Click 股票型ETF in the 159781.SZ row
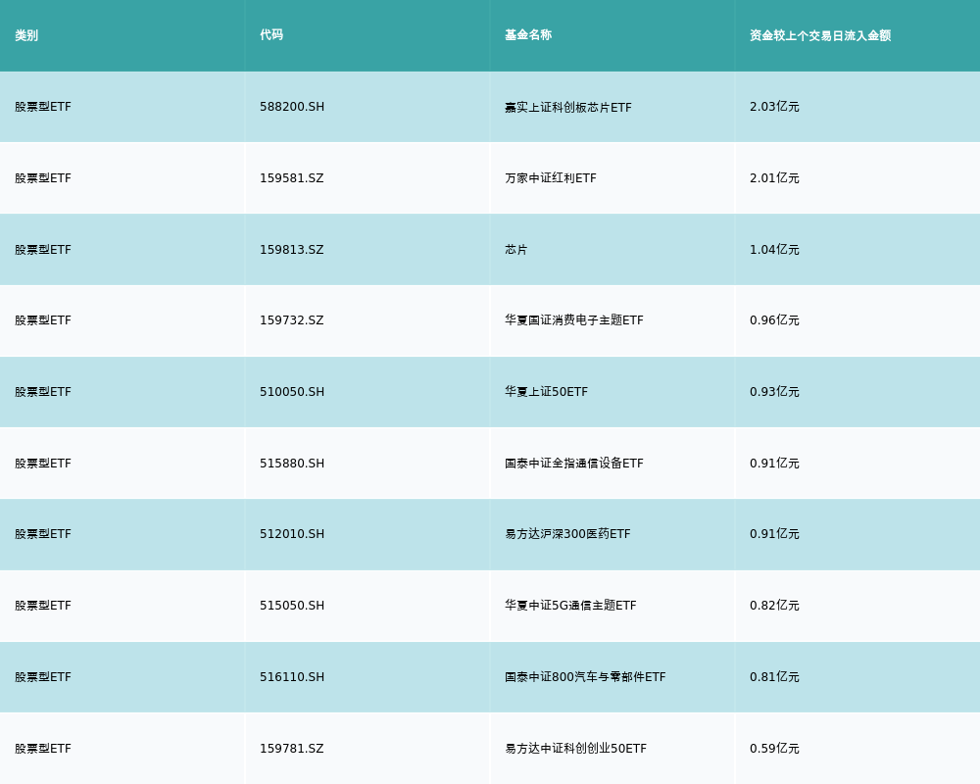 point(43,749)
